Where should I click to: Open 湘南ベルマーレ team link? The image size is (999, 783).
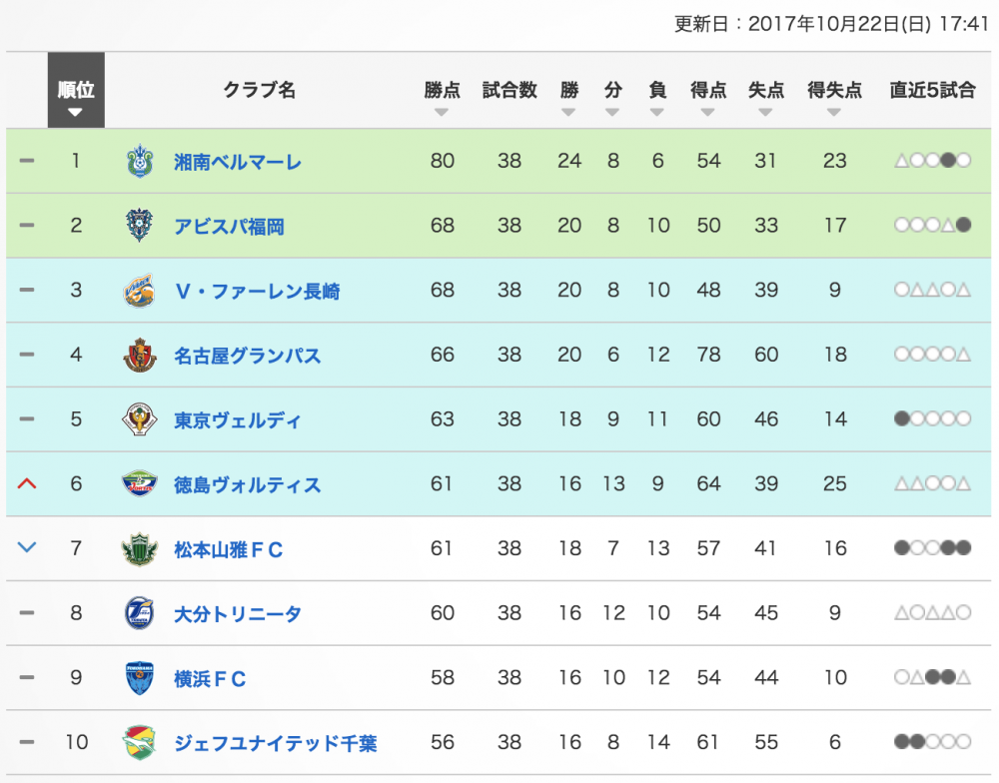238,162
